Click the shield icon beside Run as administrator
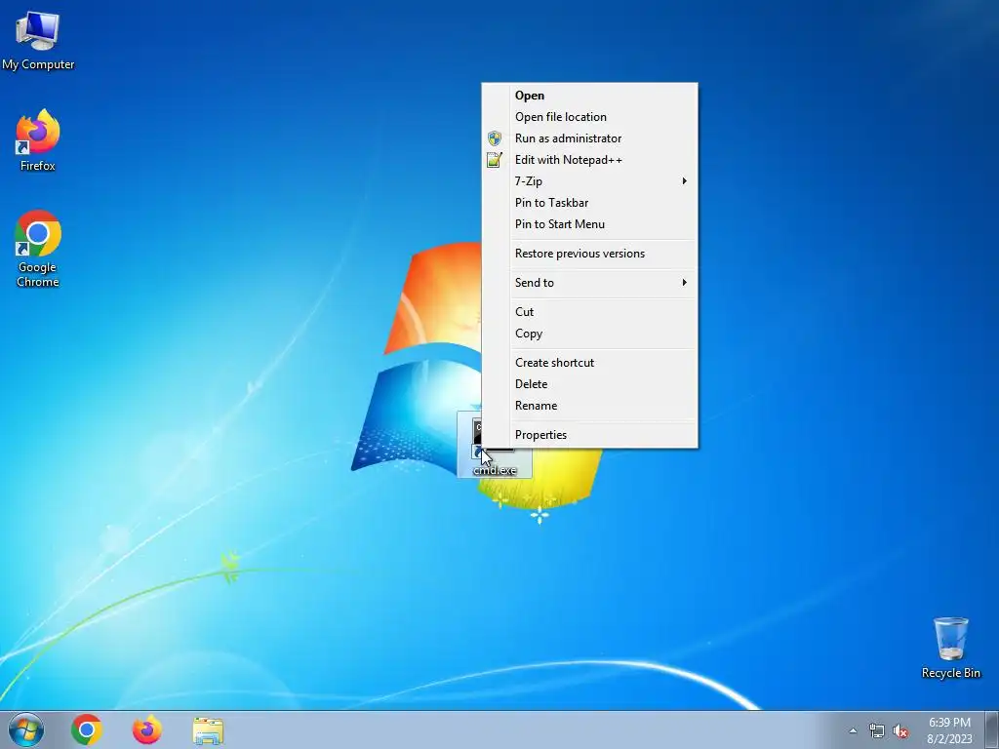This screenshot has width=999, height=749. click(x=495, y=138)
